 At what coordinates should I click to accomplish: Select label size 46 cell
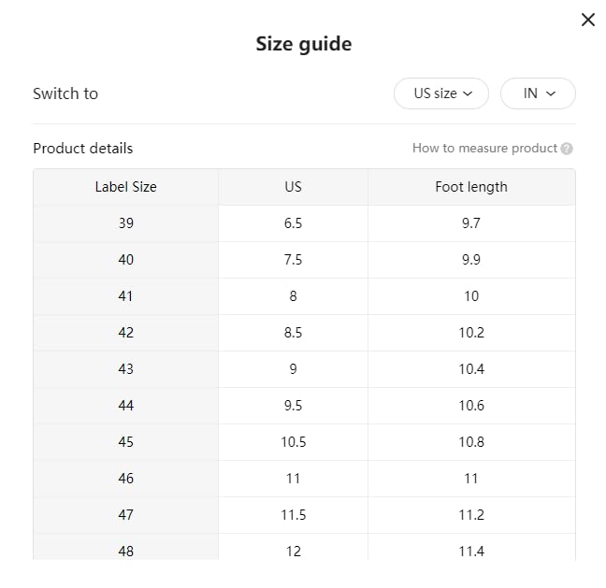(x=125, y=479)
